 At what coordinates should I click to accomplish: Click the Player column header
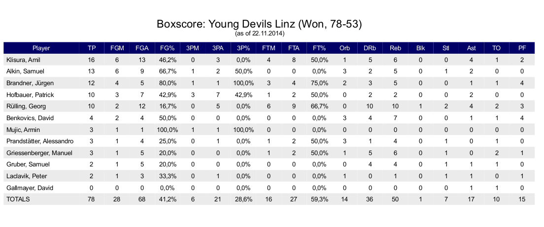[41, 48]
